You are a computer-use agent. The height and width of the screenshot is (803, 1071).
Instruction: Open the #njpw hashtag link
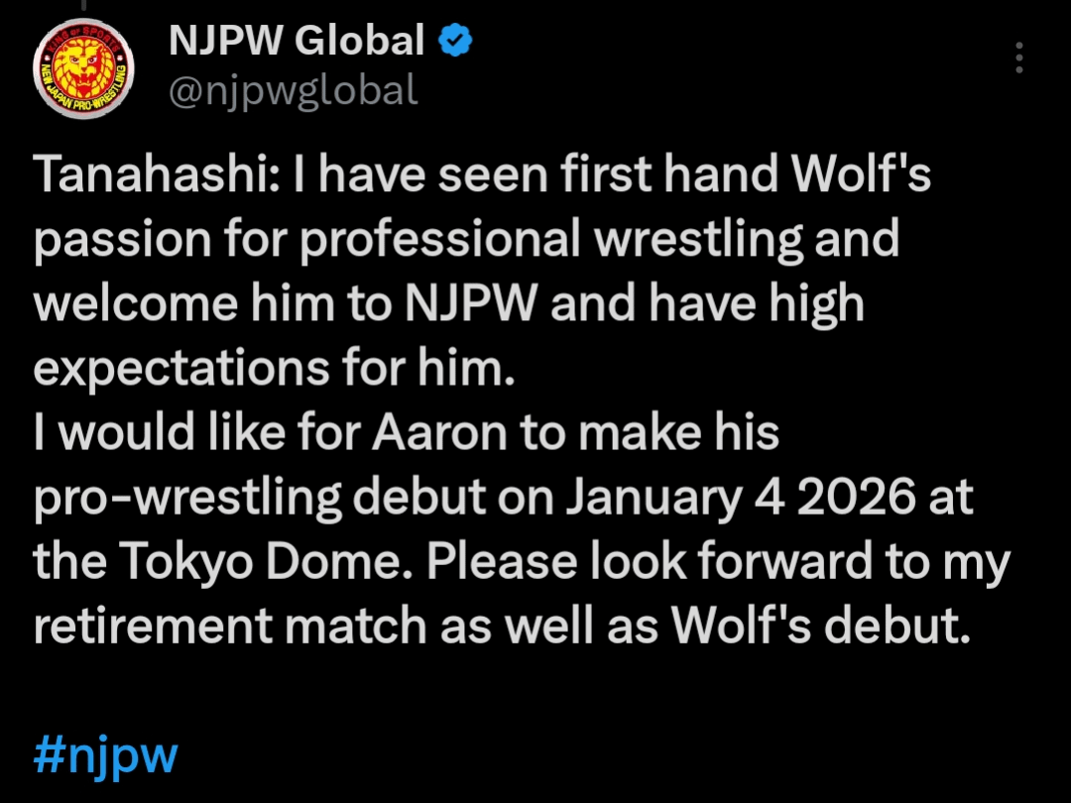pos(106,755)
